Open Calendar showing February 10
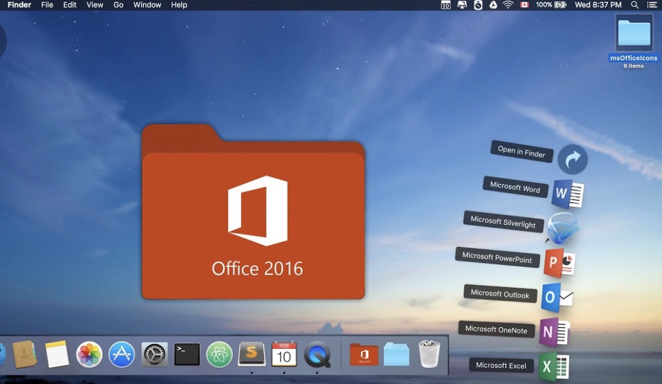 coord(284,354)
